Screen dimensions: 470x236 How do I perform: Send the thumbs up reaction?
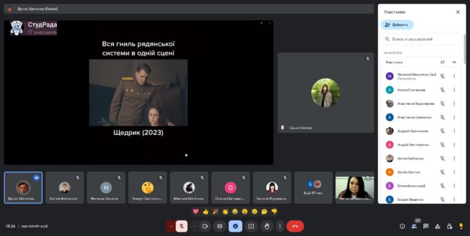pyautogui.click(x=206, y=211)
